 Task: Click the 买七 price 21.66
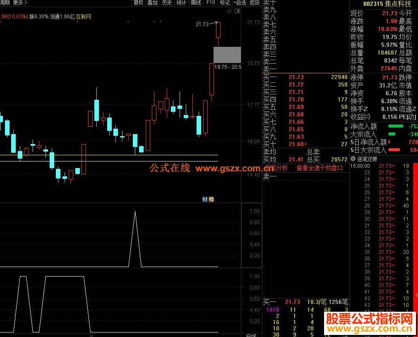click(x=296, y=122)
